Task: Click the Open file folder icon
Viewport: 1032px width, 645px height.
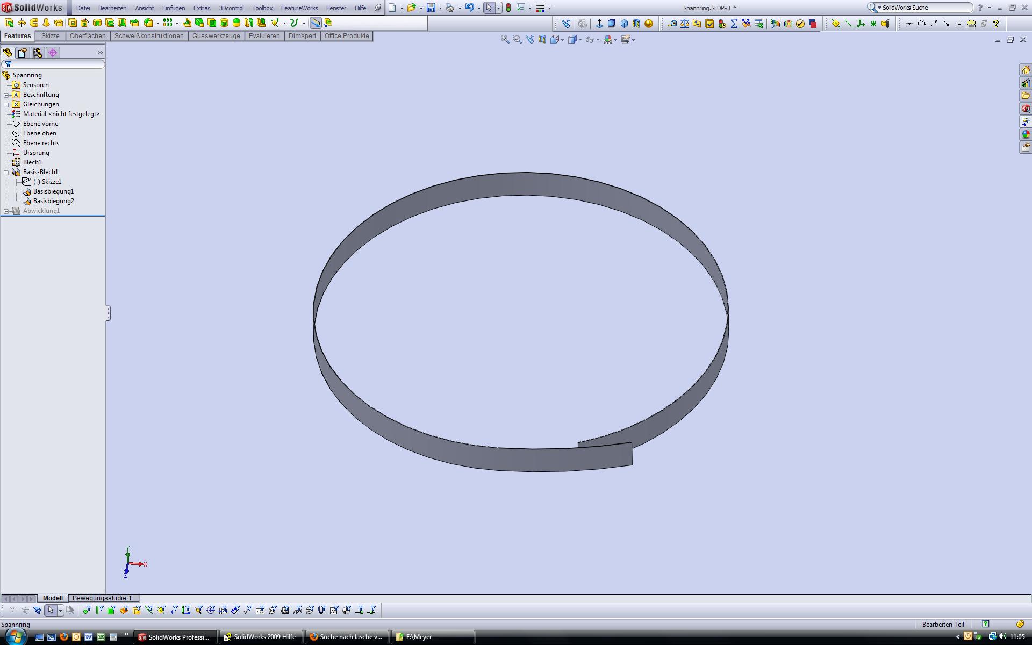Action: 411,8
